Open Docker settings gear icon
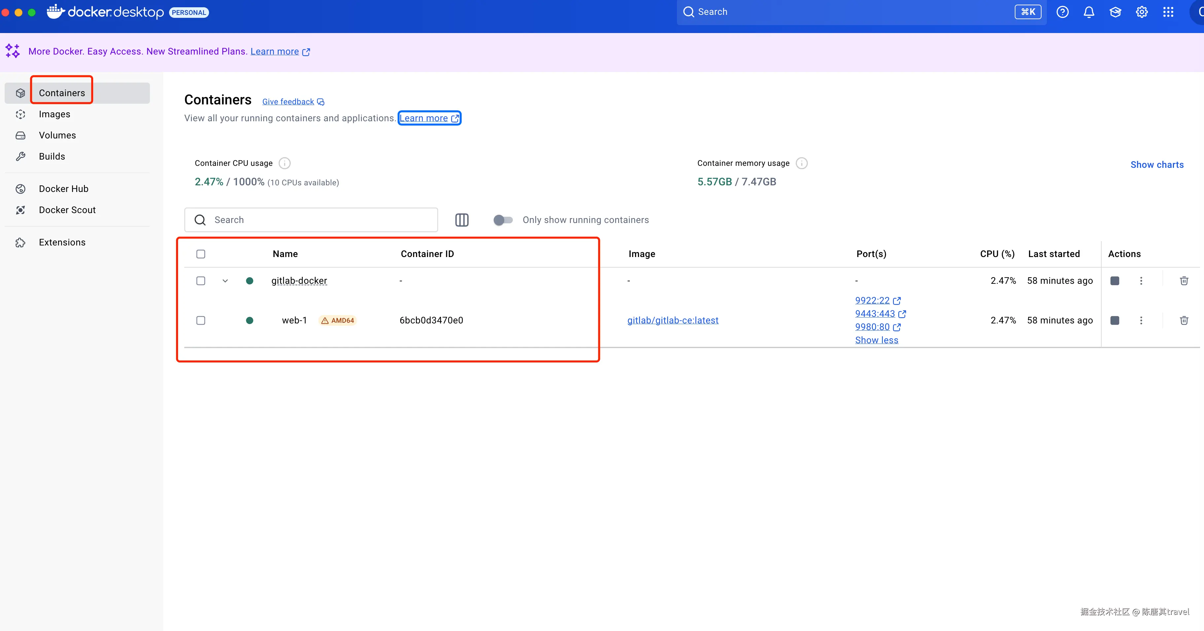 pyautogui.click(x=1142, y=12)
